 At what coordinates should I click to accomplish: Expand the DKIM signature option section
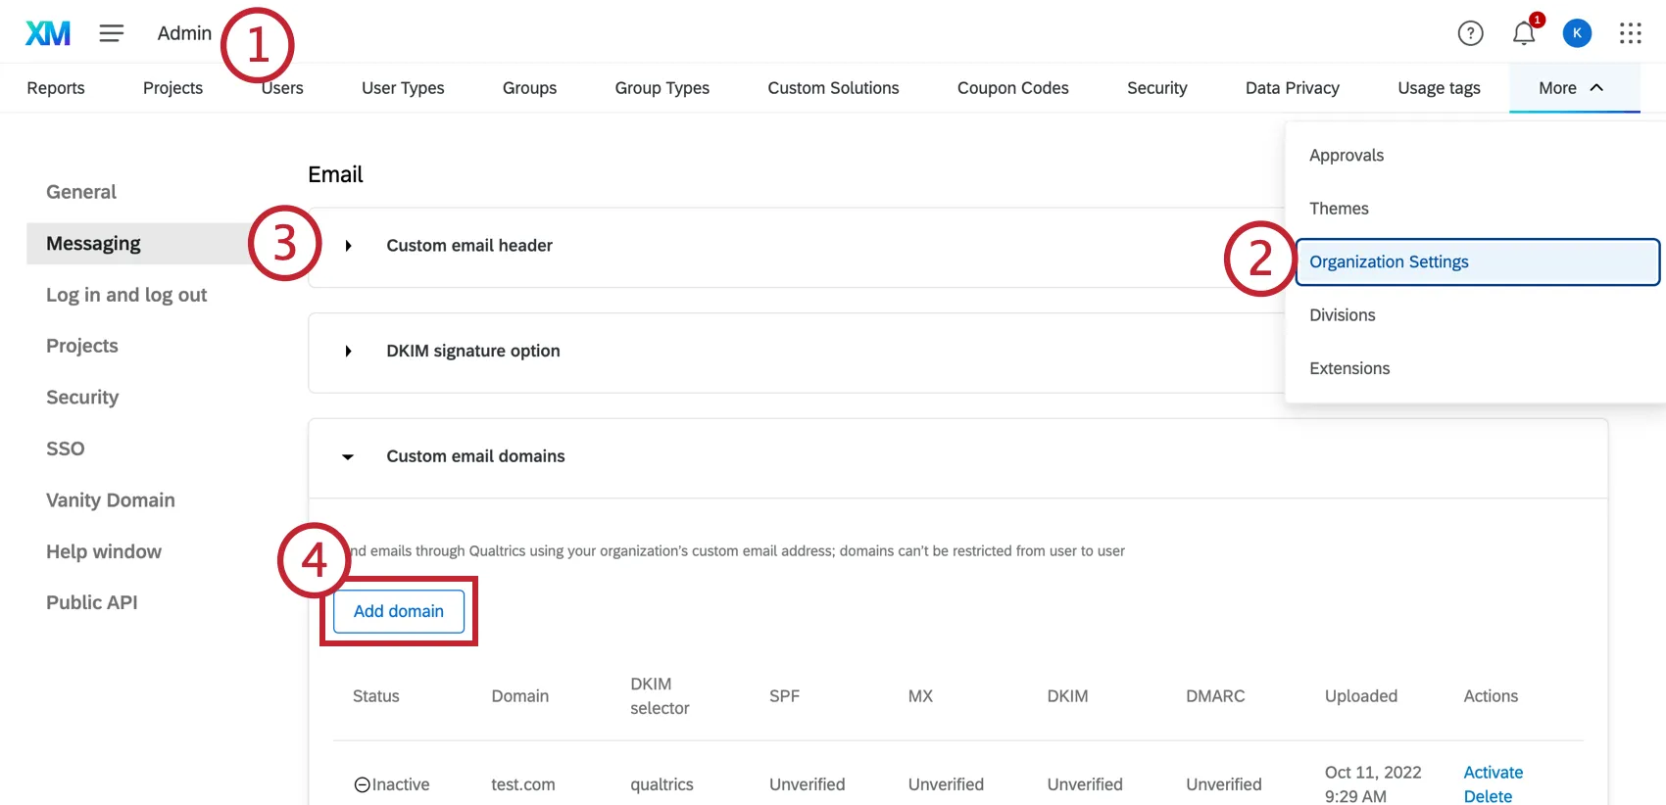click(348, 352)
